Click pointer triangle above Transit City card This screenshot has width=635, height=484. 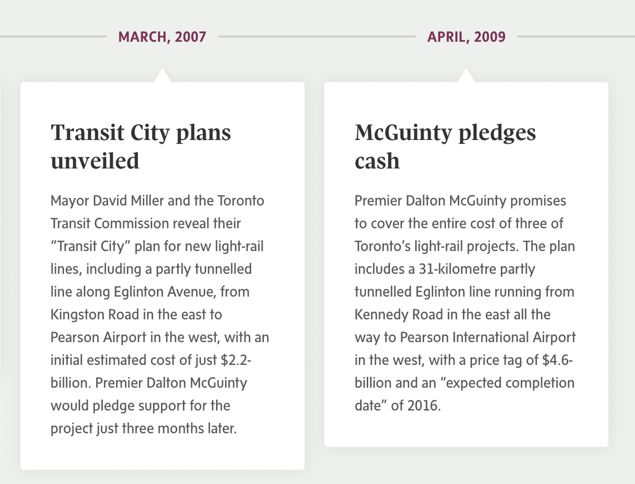162,76
